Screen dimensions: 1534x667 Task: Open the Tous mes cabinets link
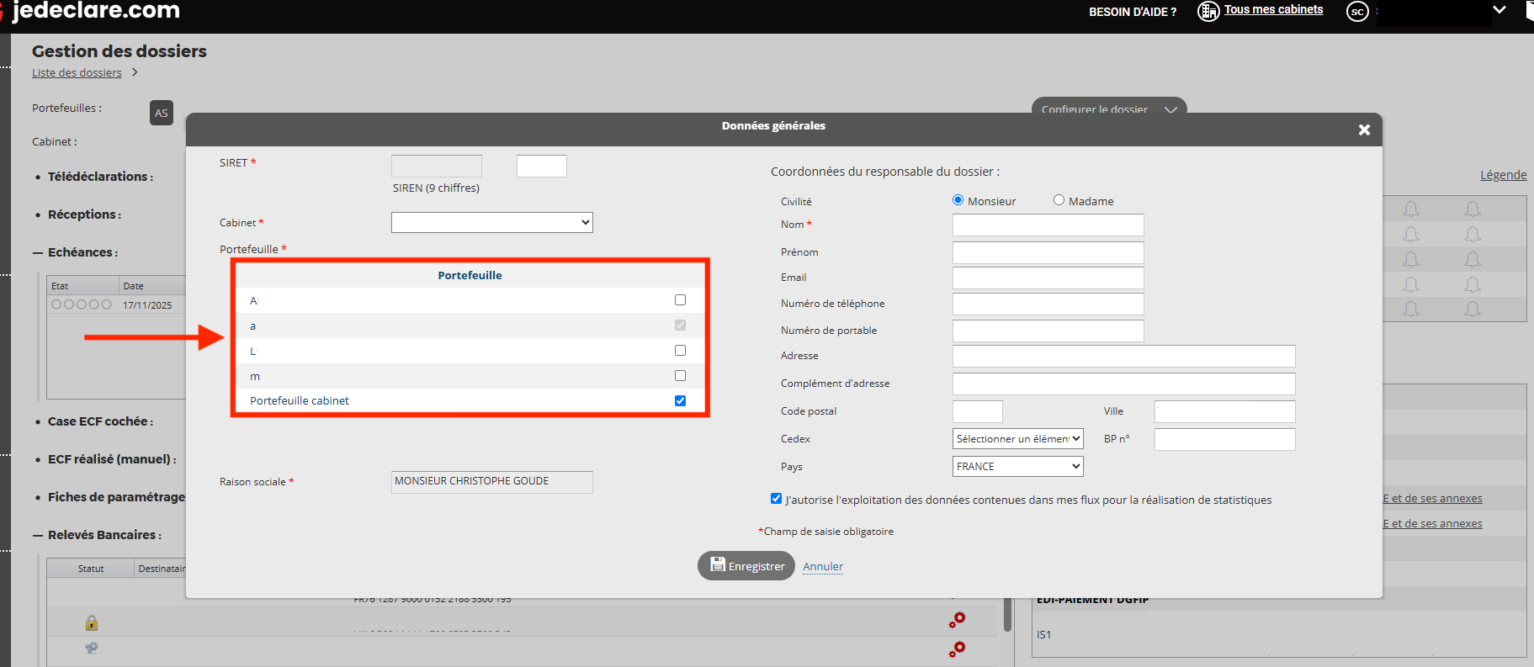tap(1273, 9)
